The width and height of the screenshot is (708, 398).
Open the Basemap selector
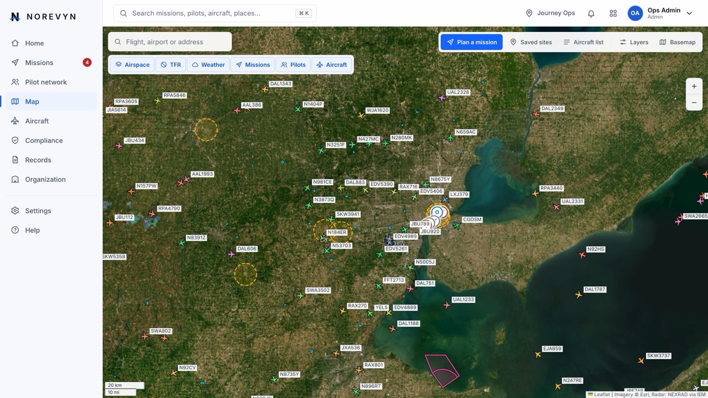(x=678, y=42)
